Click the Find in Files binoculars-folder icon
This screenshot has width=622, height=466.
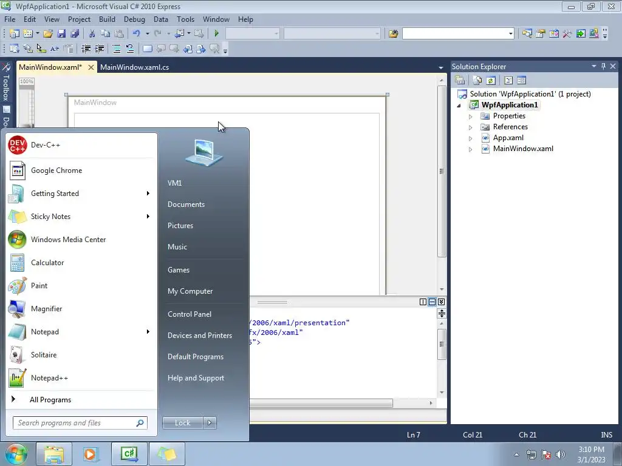click(x=394, y=34)
